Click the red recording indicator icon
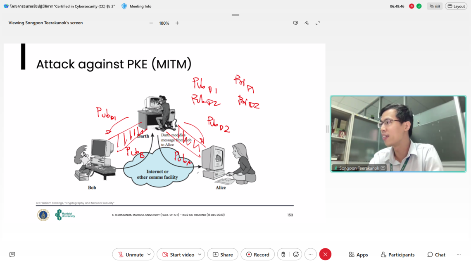 tap(412, 6)
